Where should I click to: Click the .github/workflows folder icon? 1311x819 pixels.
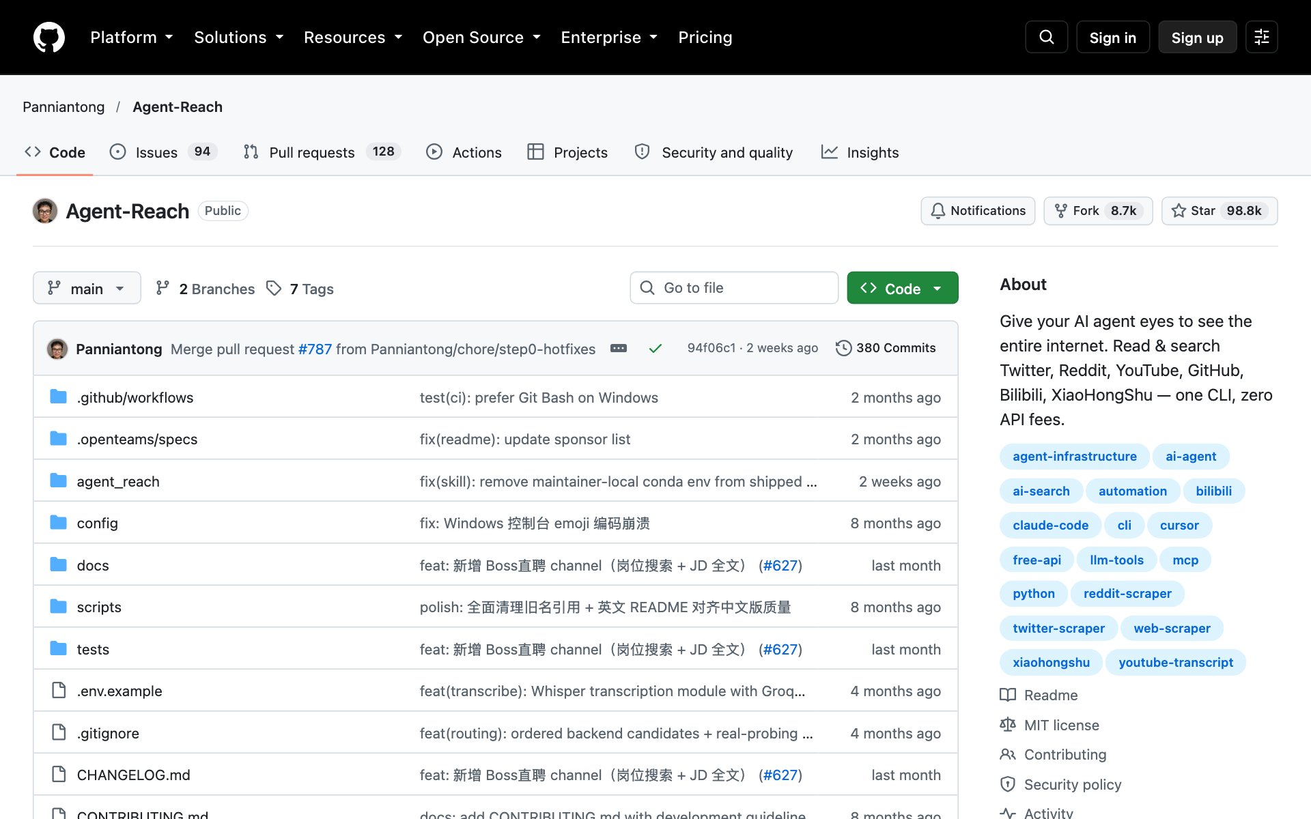point(59,397)
